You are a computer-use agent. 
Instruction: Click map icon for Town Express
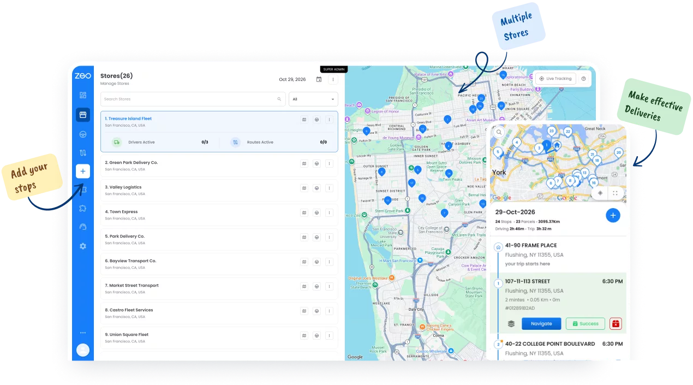304,212
